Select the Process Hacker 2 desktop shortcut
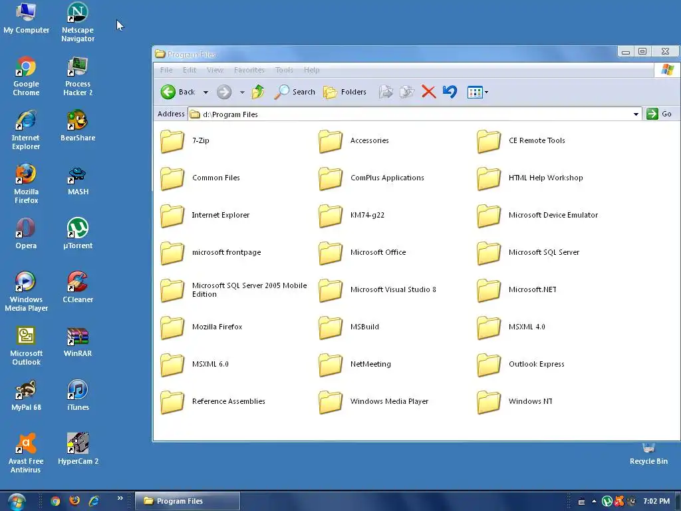 (x=78, y=77)
